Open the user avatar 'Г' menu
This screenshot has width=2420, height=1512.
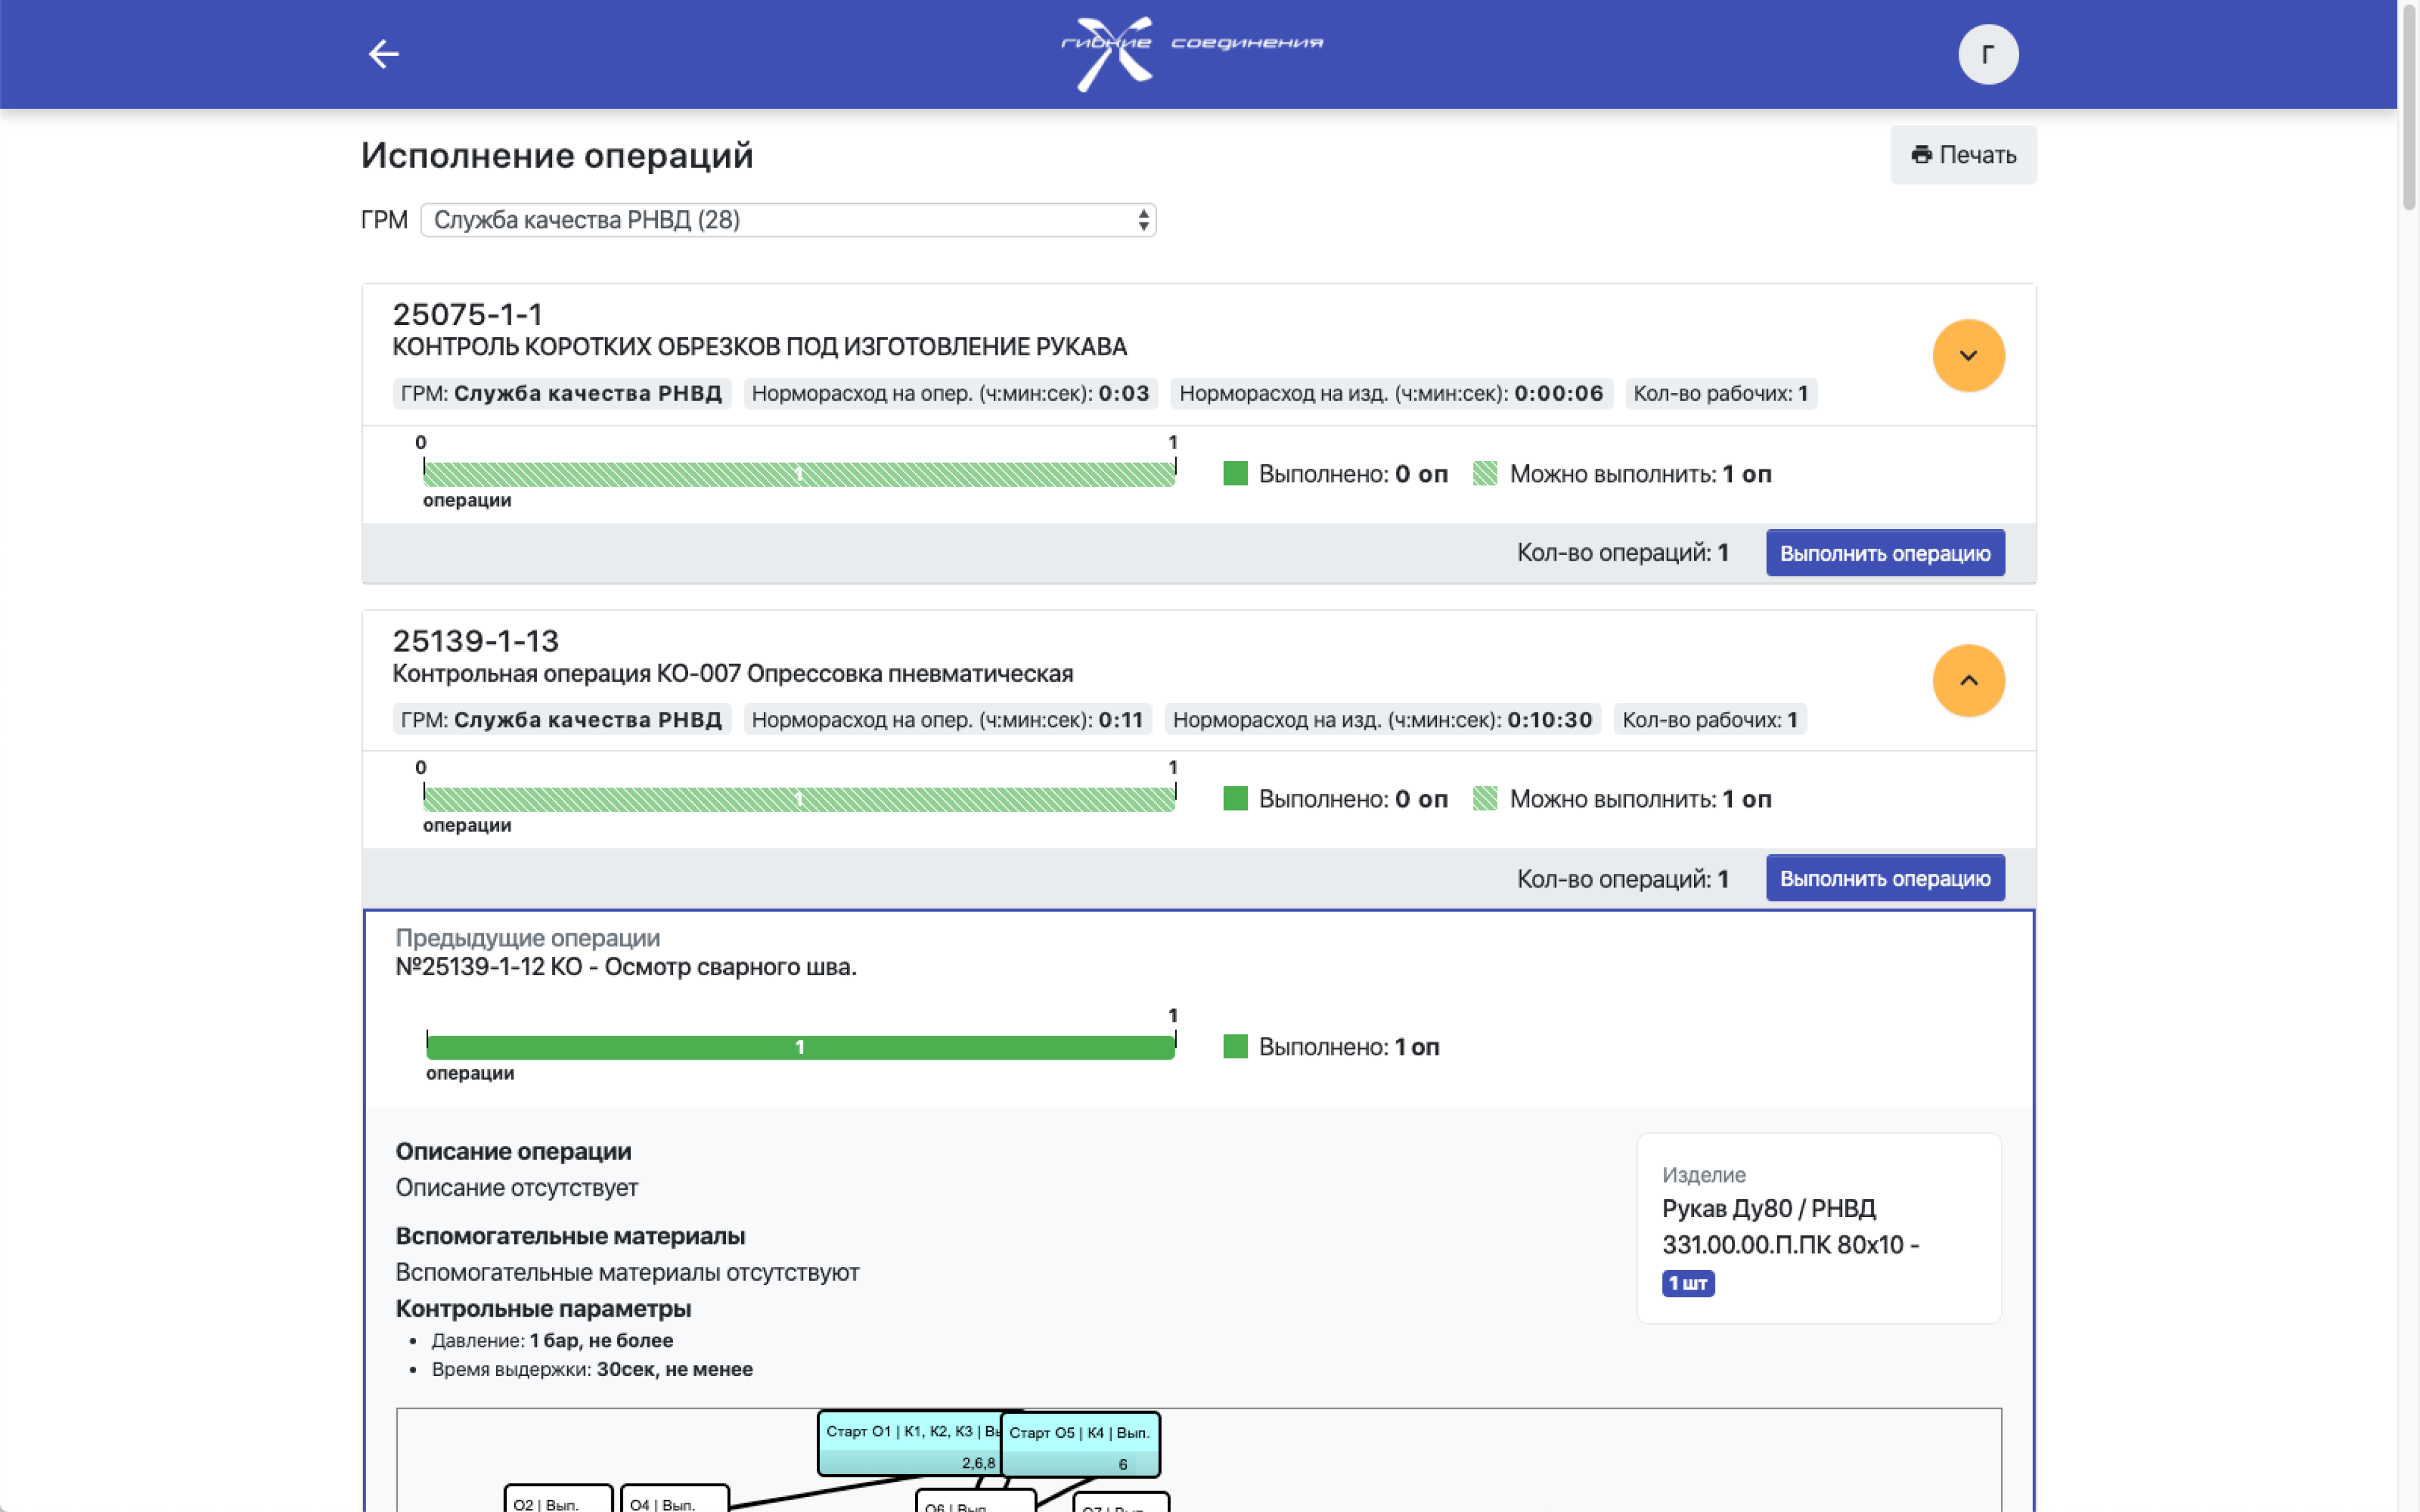point(1987,54)
